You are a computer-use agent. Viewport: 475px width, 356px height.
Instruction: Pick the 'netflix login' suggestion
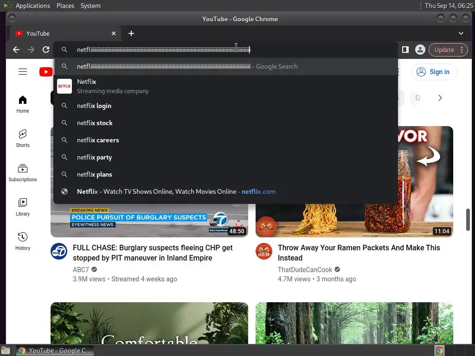pos(226,106)
